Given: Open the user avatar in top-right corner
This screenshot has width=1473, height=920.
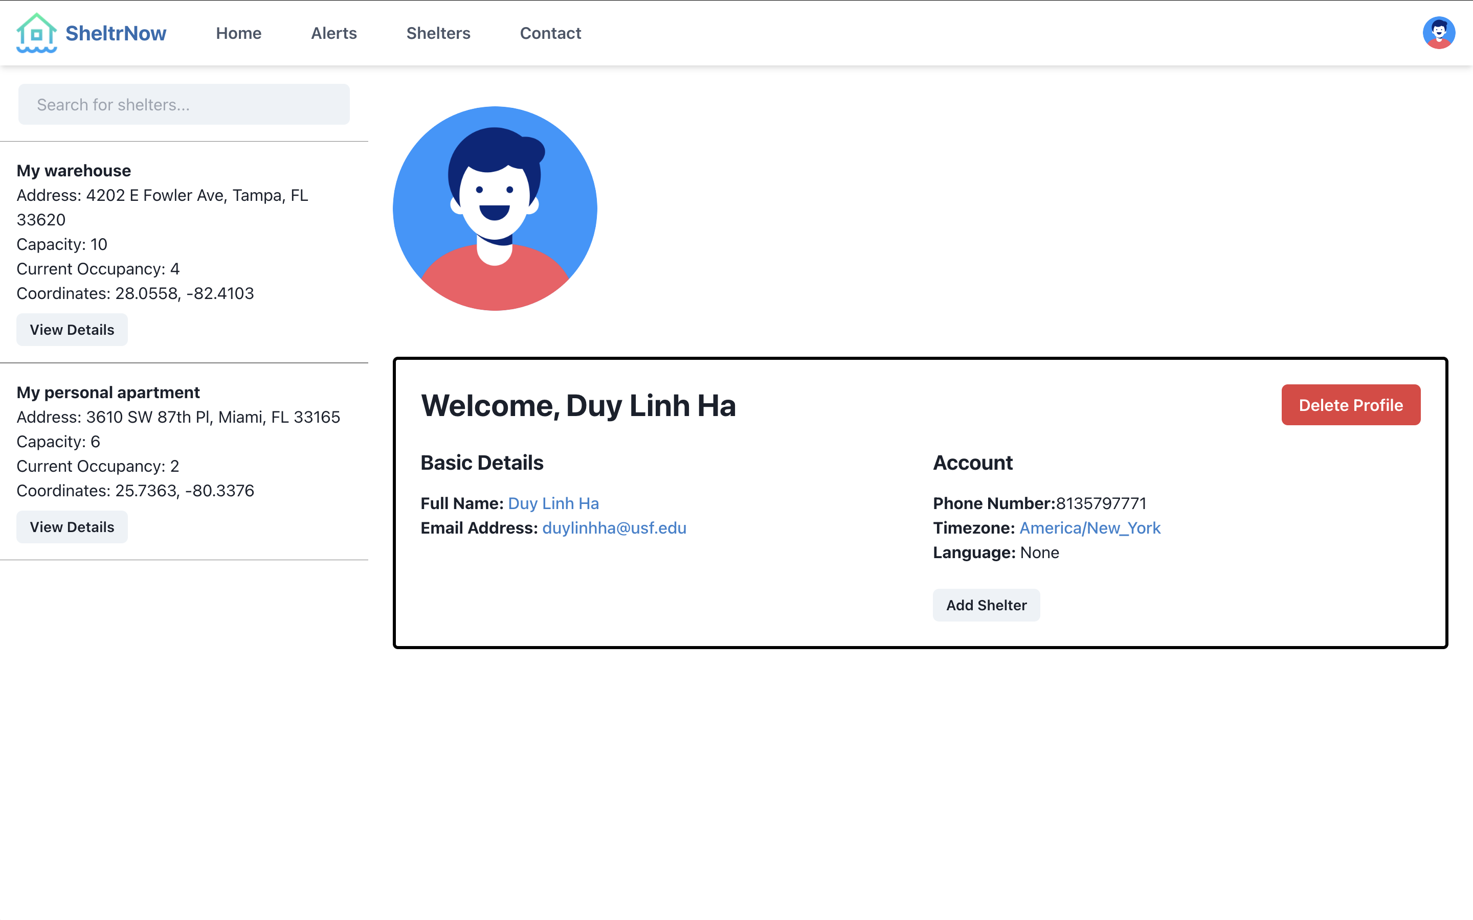Looking at the screenshot, I should pos(1438,33).
